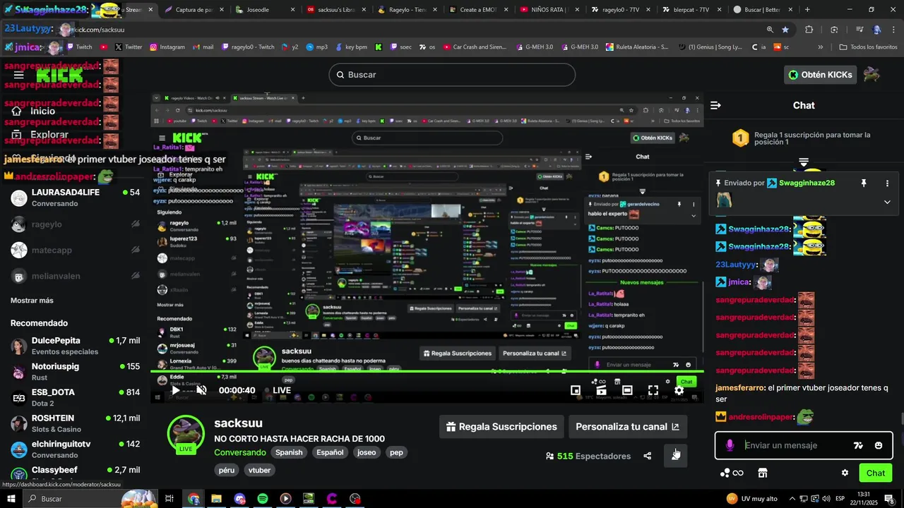The width and height of the screenshot is (904, 508).
Task: Open video player settings gear
Action: coord(679,390)
